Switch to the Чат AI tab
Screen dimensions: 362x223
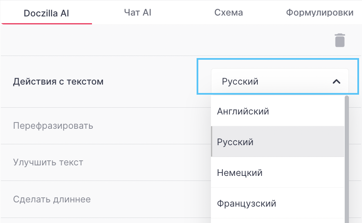coord(138,13)
